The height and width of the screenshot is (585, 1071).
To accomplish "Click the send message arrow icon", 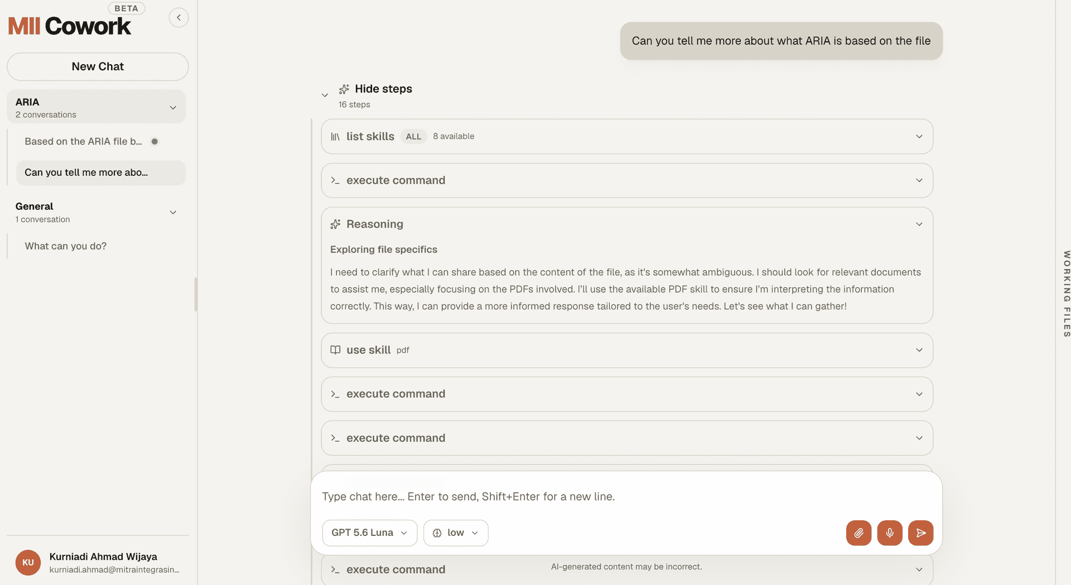I will coord(920,533).
